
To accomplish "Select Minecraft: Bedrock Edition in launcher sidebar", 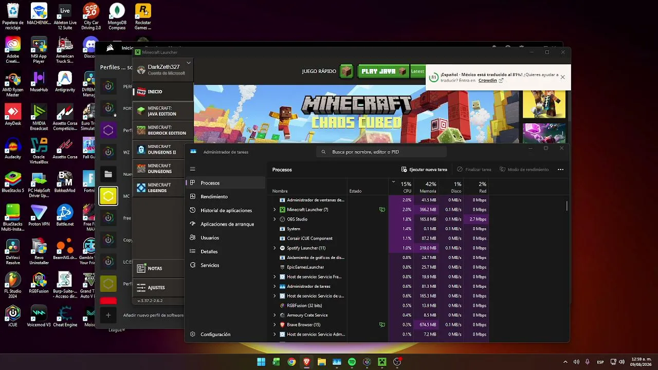I will [x=163, y=130].
